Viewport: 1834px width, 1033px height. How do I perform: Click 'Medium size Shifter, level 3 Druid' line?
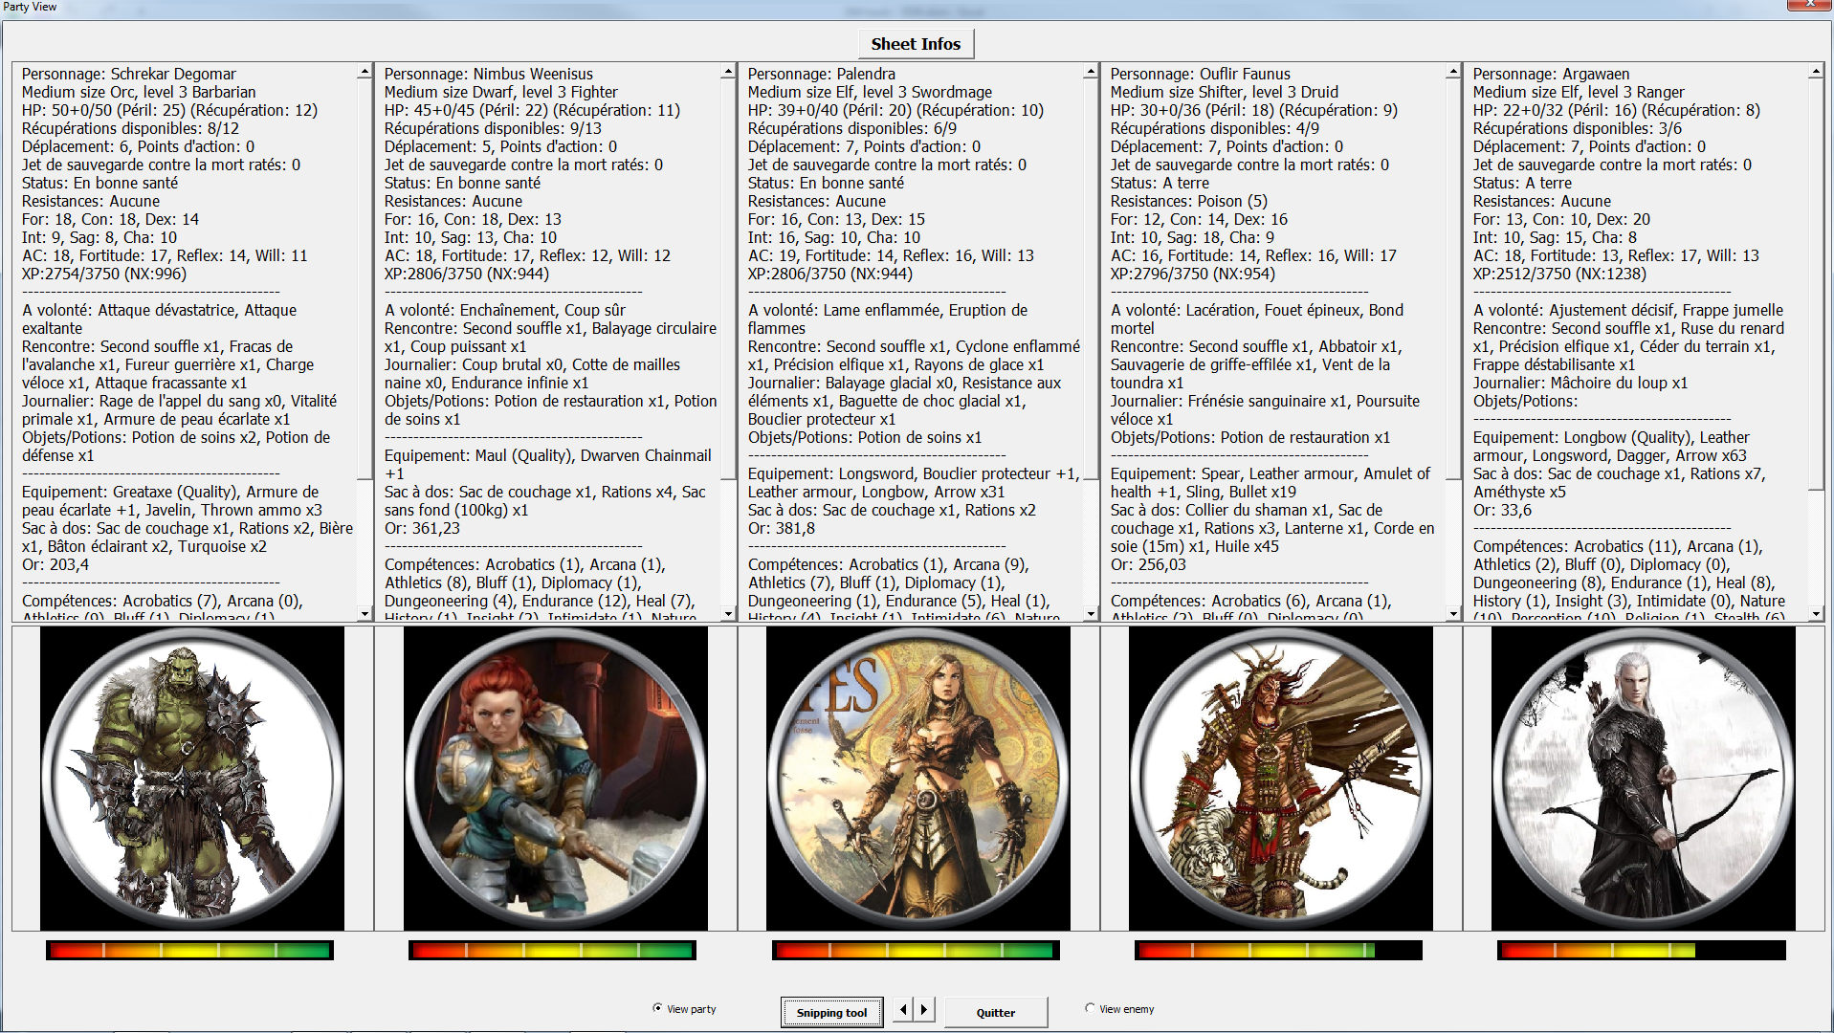tap(1225, 92)
